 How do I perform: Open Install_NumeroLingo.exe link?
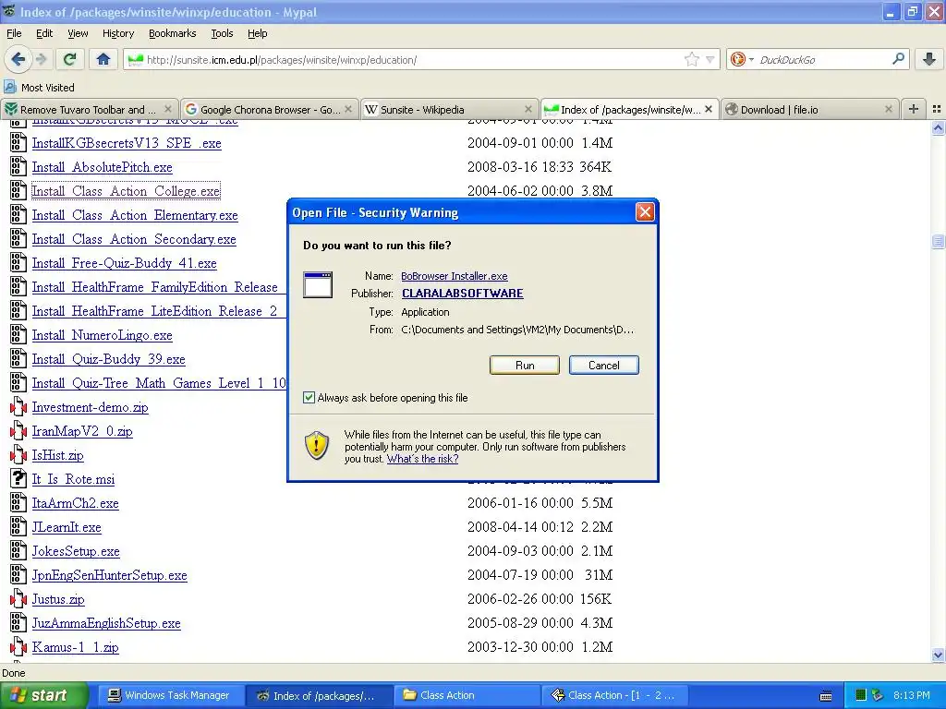pos(102,335)
